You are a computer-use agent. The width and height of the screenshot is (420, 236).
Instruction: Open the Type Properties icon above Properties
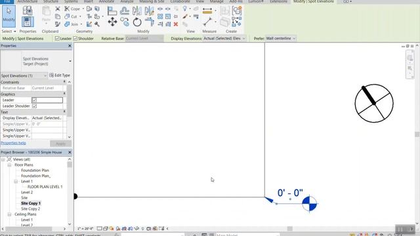[28, 10]
